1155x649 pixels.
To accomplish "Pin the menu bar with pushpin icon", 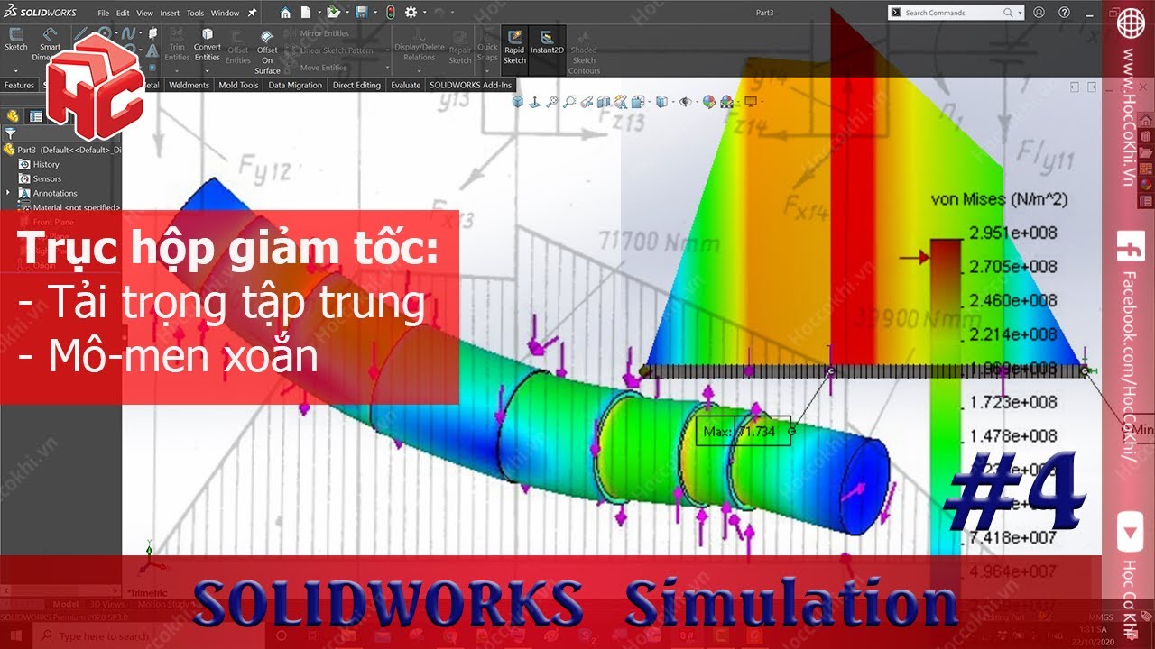I will pos(252,14).
